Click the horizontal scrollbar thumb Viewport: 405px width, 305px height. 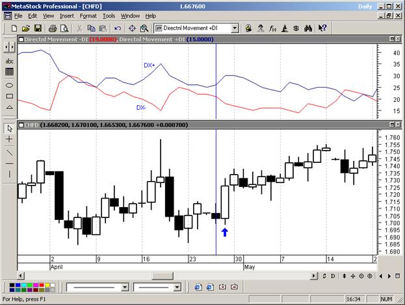(163, 276)
